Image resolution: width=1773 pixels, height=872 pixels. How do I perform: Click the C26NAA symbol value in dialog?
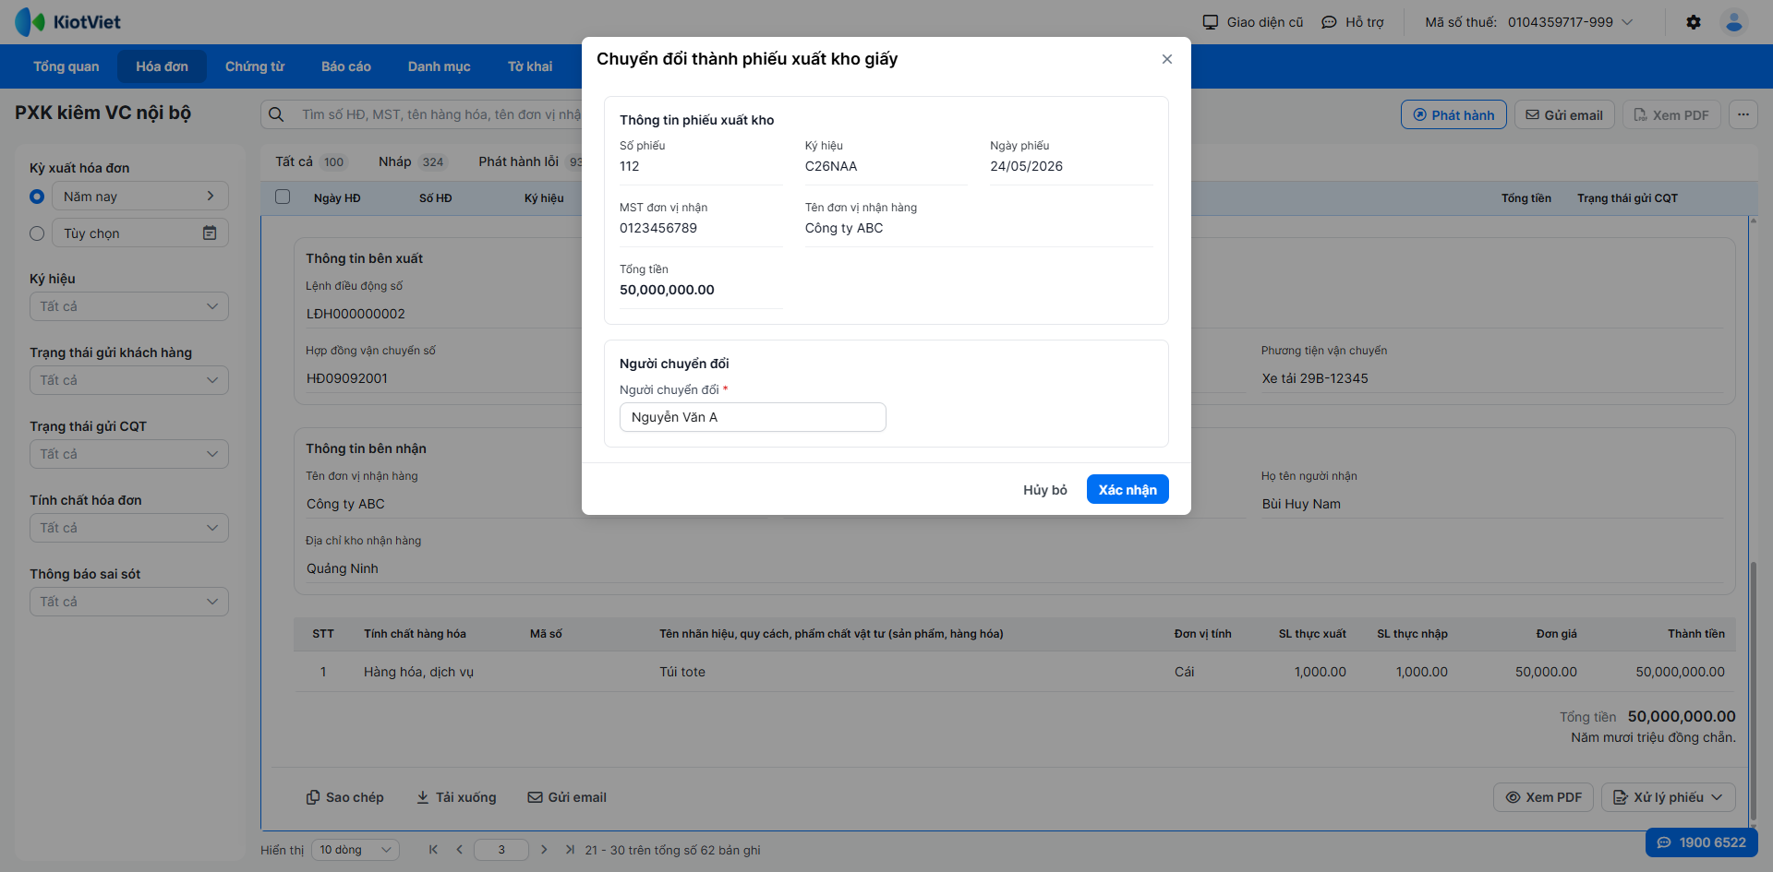(831, 166)
